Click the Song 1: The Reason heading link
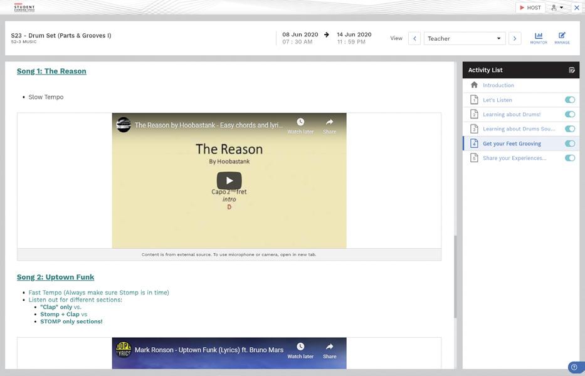This screenshot has width=585, height=376. (x=51, y=71)
